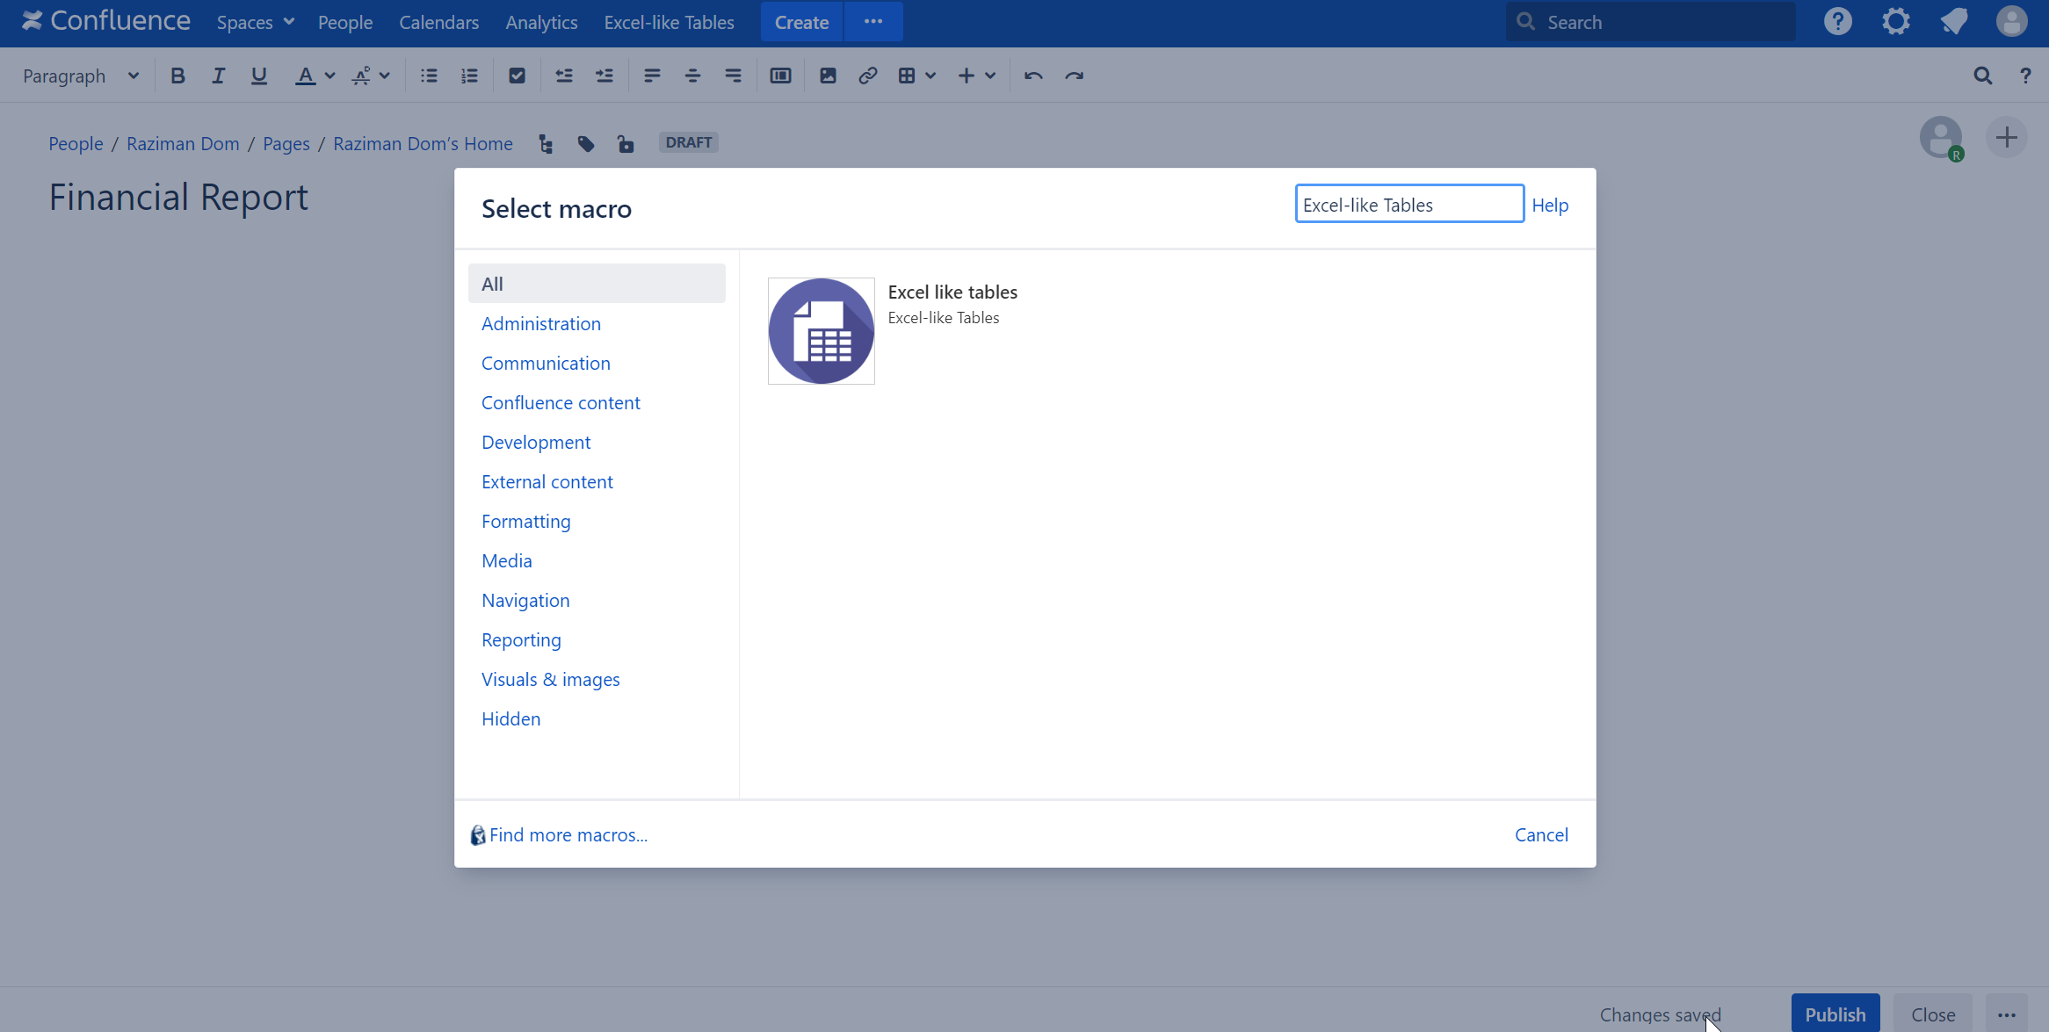Open page labels tag icon
This screenshot has height=1032, width=2049.
click(x=586, y=144)
